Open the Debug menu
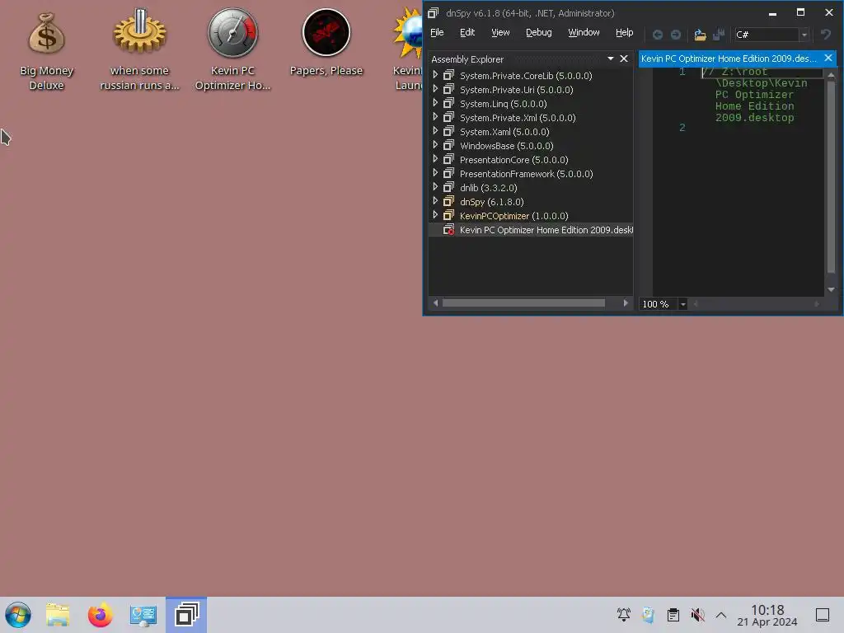The width and height of the screenshot is (844, 633). click(x=539, y=33)
